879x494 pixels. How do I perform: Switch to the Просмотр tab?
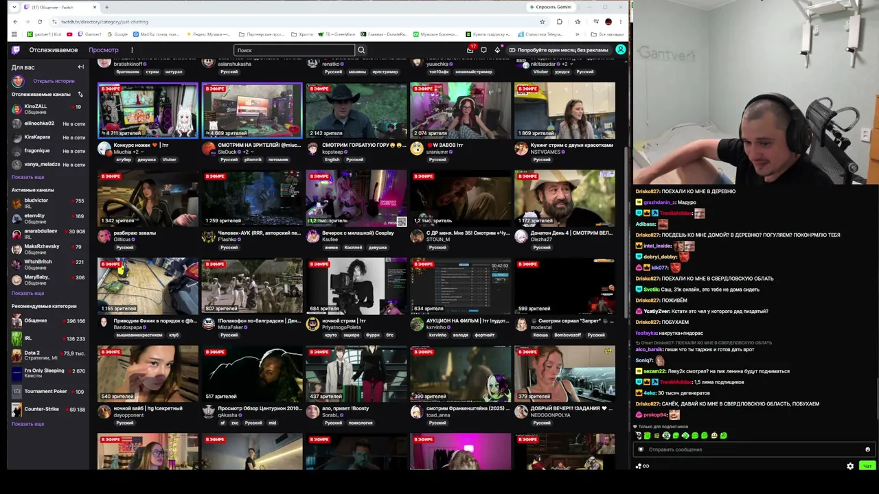(x=104, y=50)
